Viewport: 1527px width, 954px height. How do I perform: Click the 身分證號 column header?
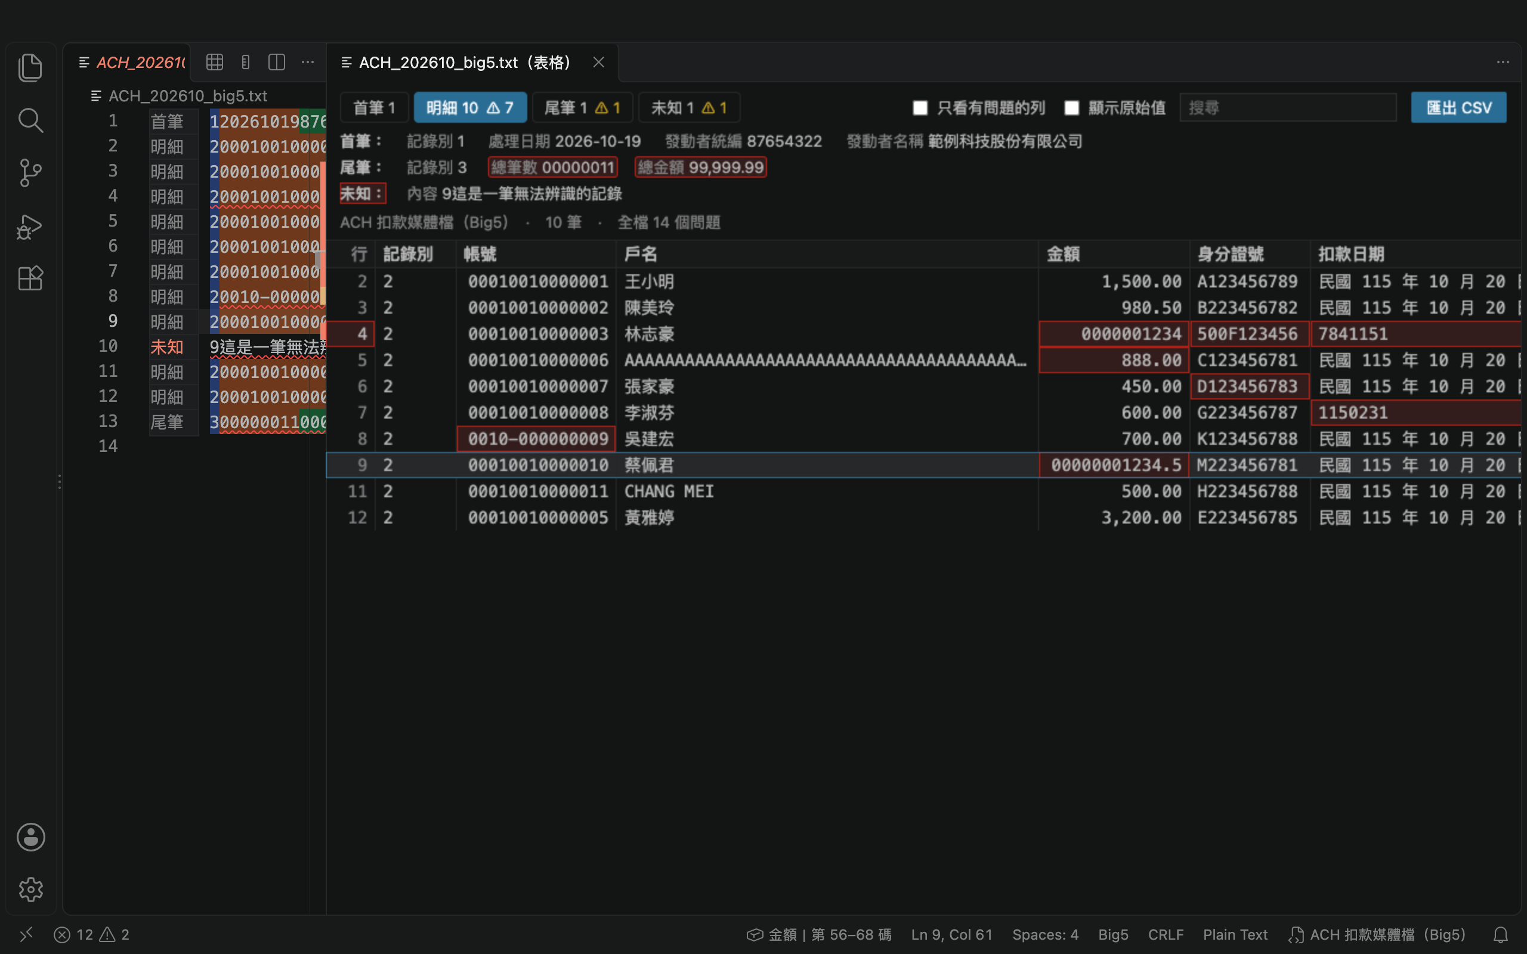1250,254
